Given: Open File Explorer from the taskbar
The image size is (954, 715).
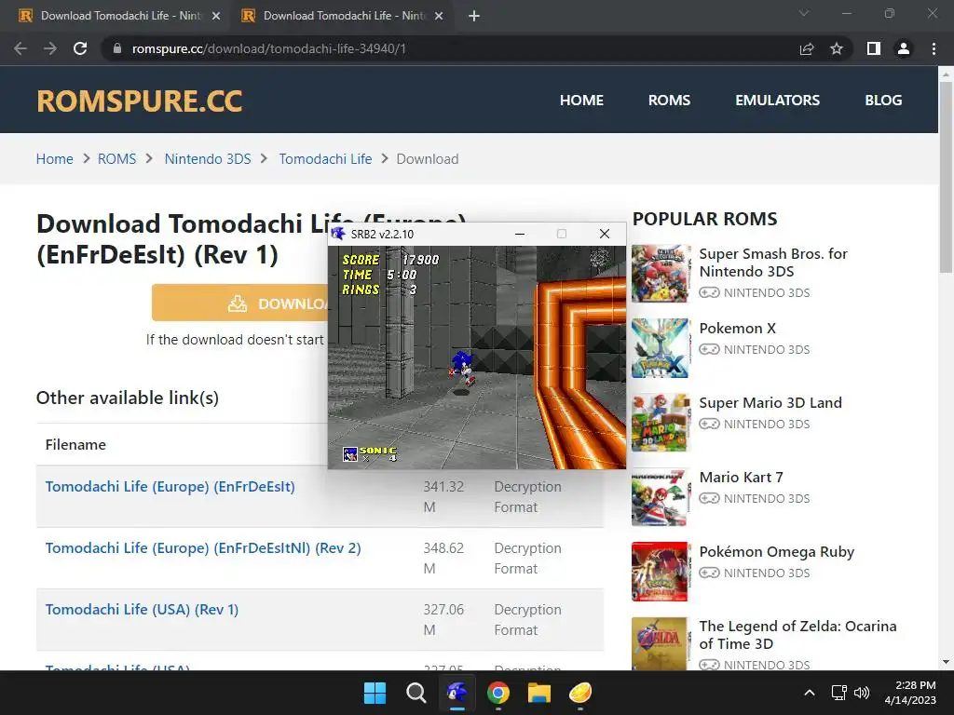Looking at the screenshot, I should click(539, 693).
